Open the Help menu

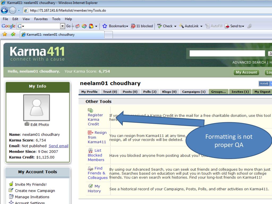(68, 19)
